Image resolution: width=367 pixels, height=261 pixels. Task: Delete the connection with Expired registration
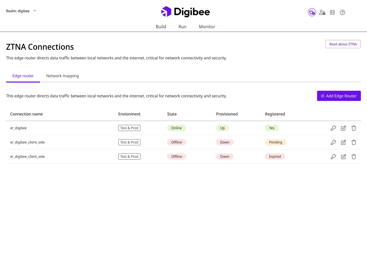[x=354, y=156]
